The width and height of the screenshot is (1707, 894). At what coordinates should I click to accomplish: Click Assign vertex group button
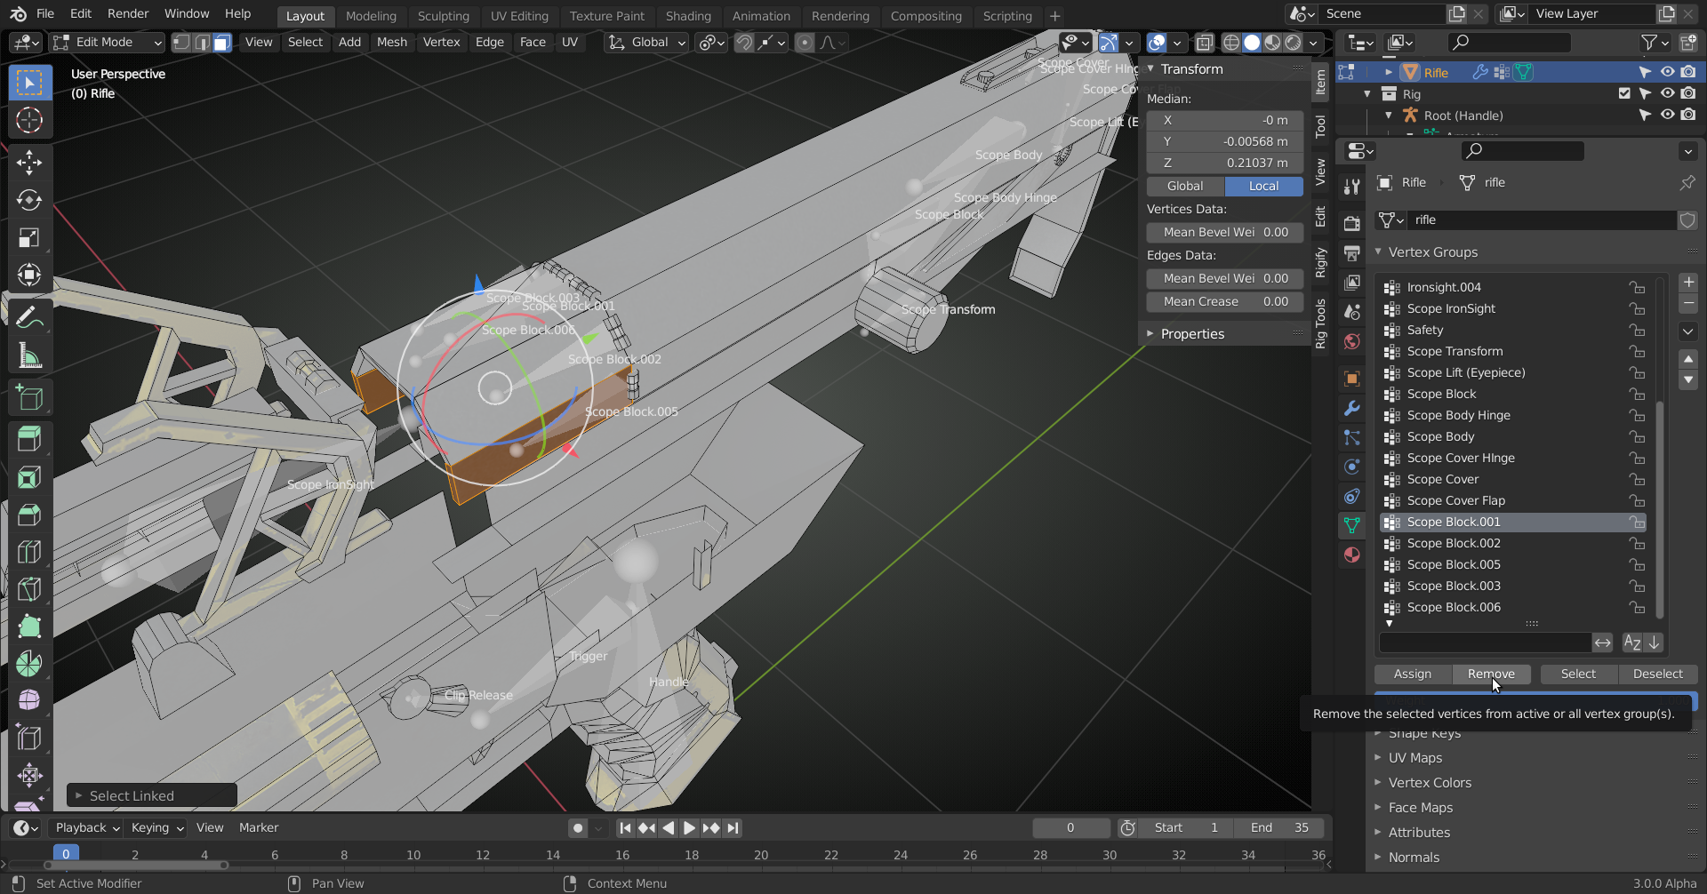click(x=1412, y=674)
